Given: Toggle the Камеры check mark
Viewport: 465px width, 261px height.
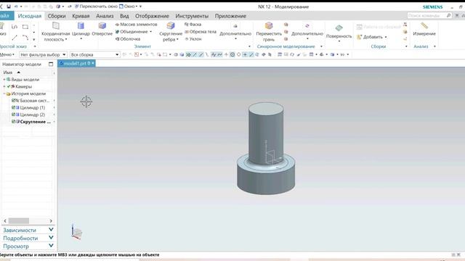Looking at the screenshot, I should 9,86.
